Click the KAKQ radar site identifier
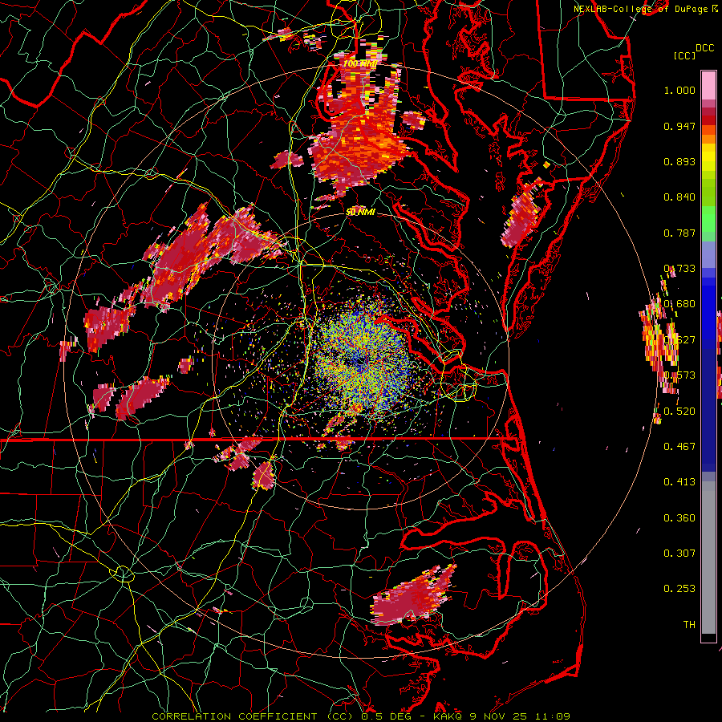722x722 pixels. pos(448,716)
